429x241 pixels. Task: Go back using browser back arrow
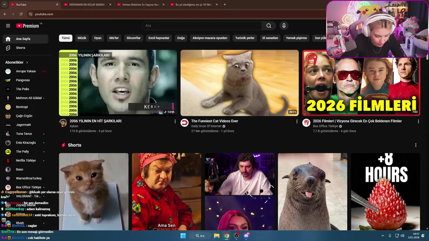[5, 14]
